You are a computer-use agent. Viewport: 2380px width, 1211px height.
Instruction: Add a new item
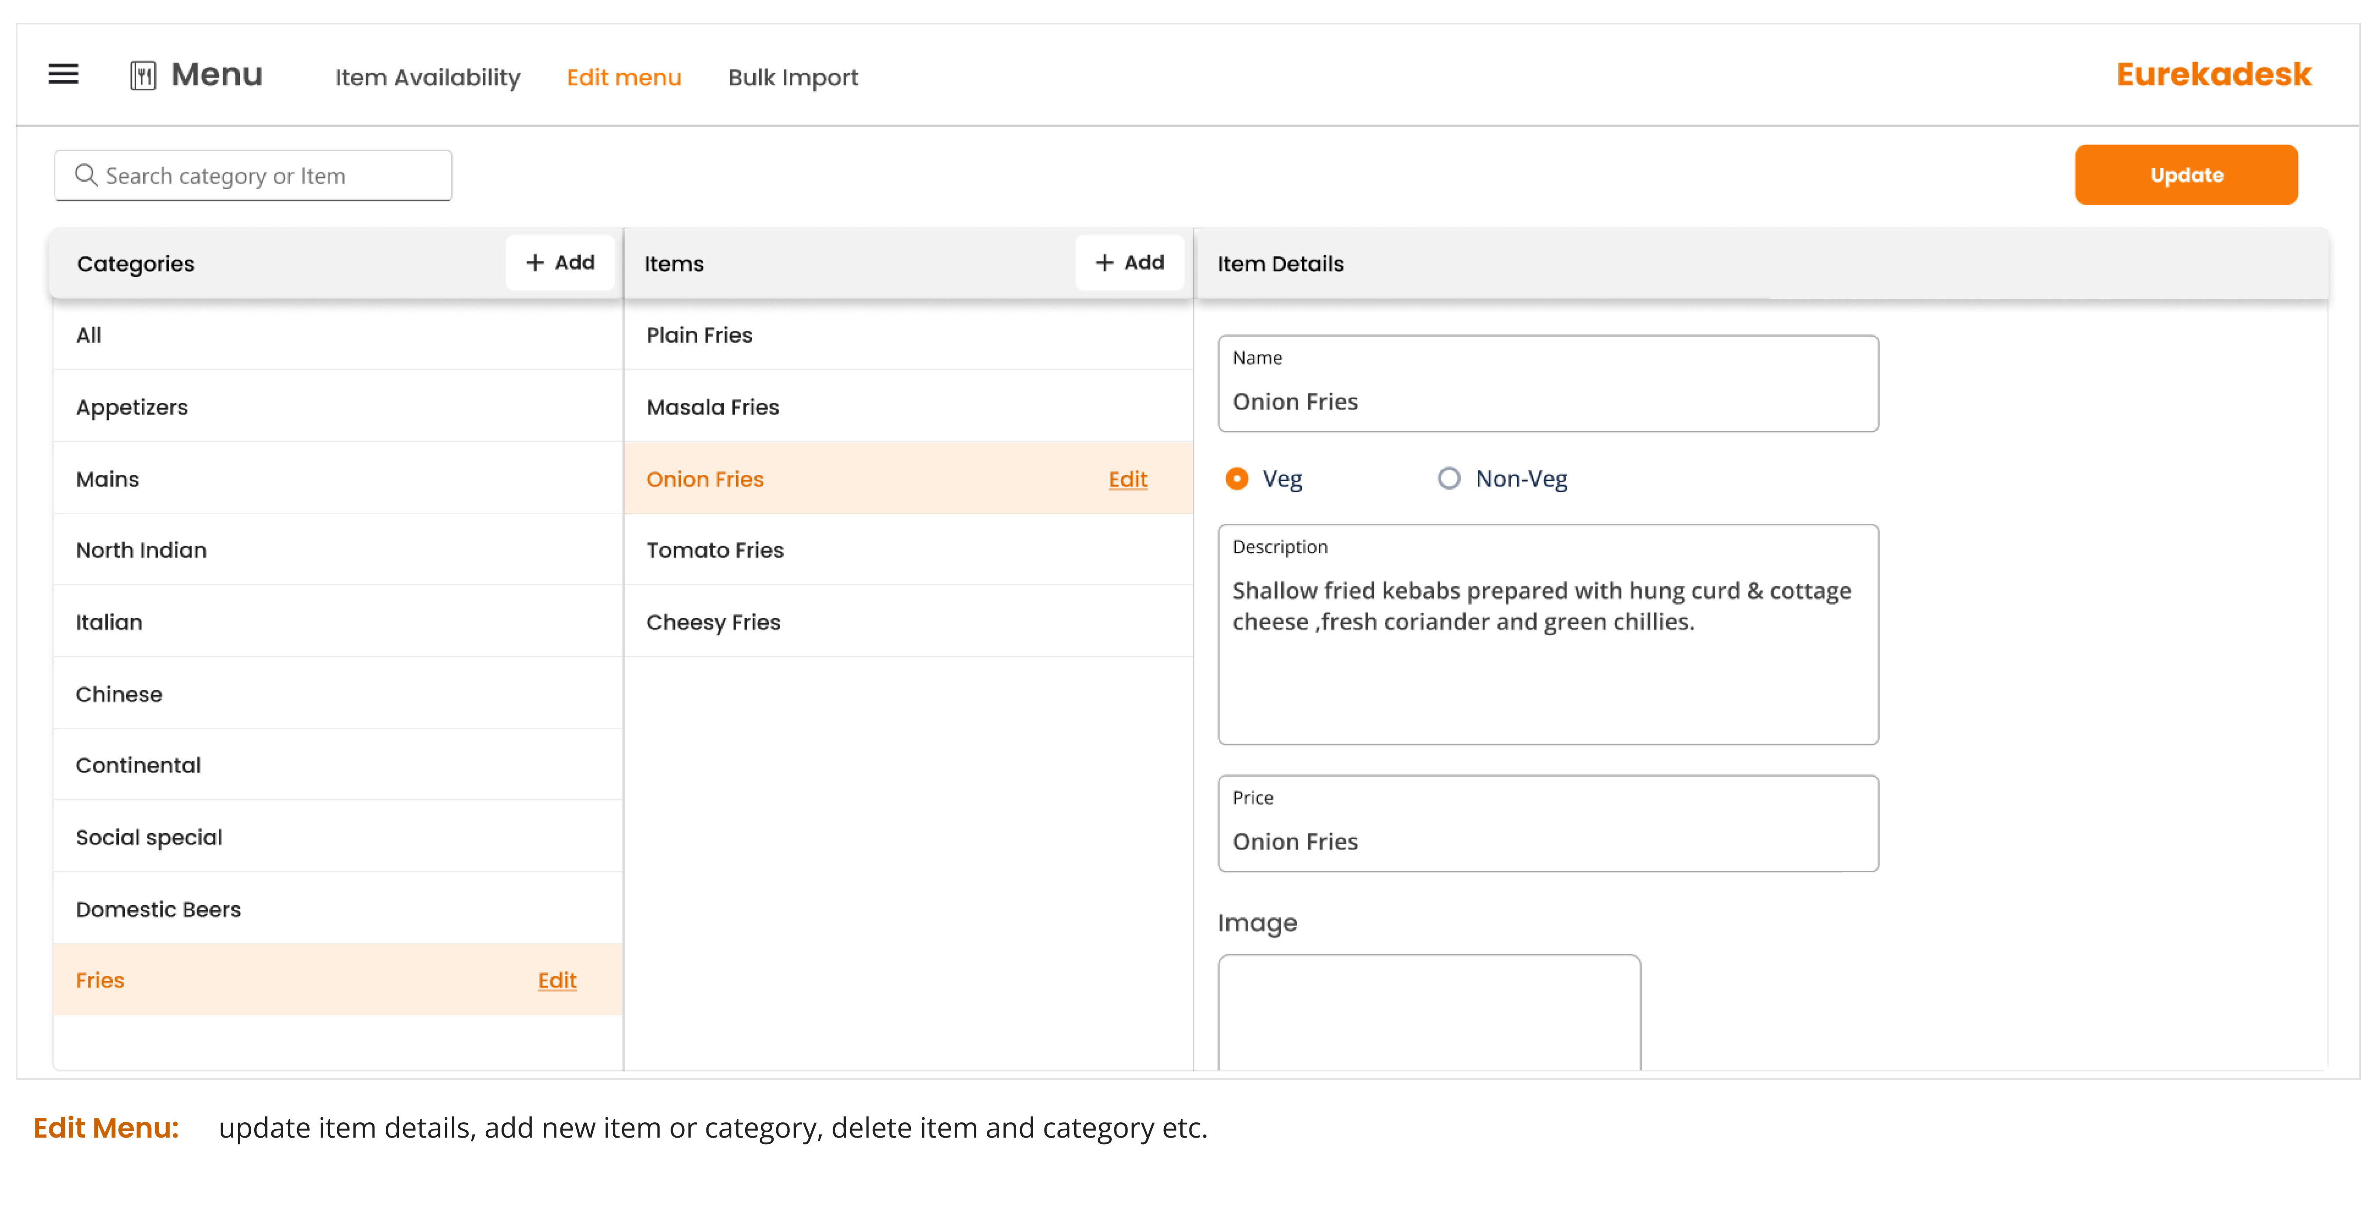point(1129,262)
